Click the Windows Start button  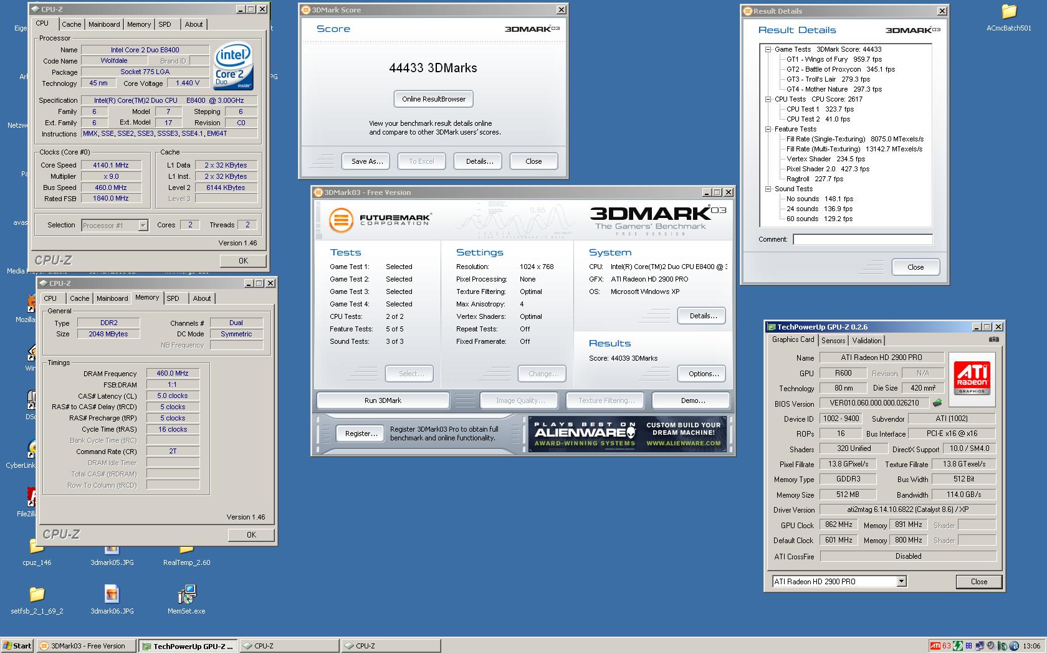click(x=17, y=646)
